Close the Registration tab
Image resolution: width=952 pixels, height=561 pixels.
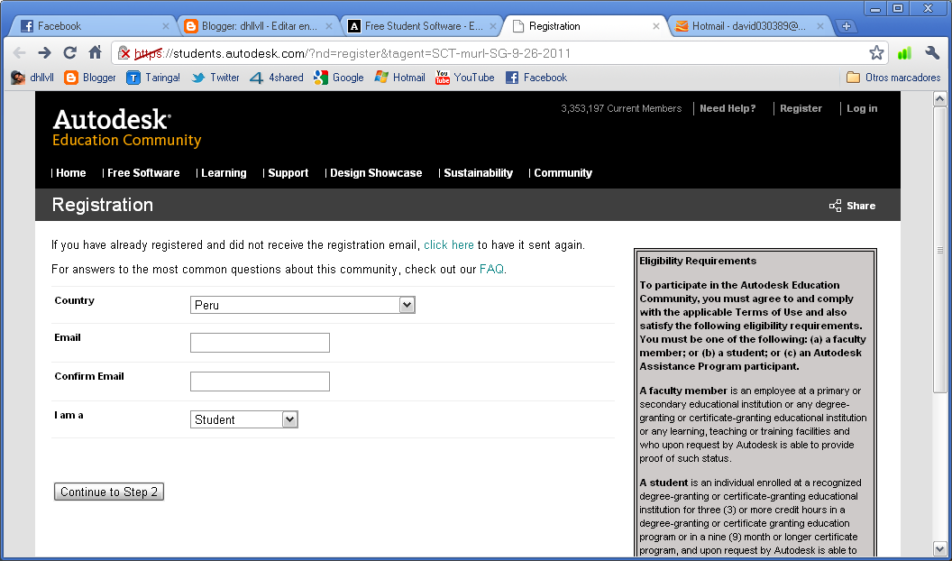tap(656, 26)
